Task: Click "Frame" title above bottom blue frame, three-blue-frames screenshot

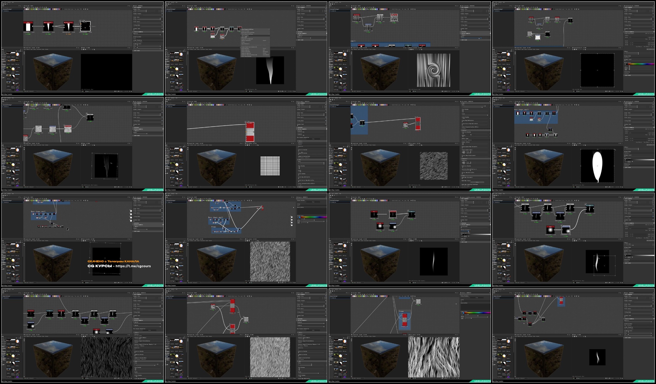Action: [214, 227]
